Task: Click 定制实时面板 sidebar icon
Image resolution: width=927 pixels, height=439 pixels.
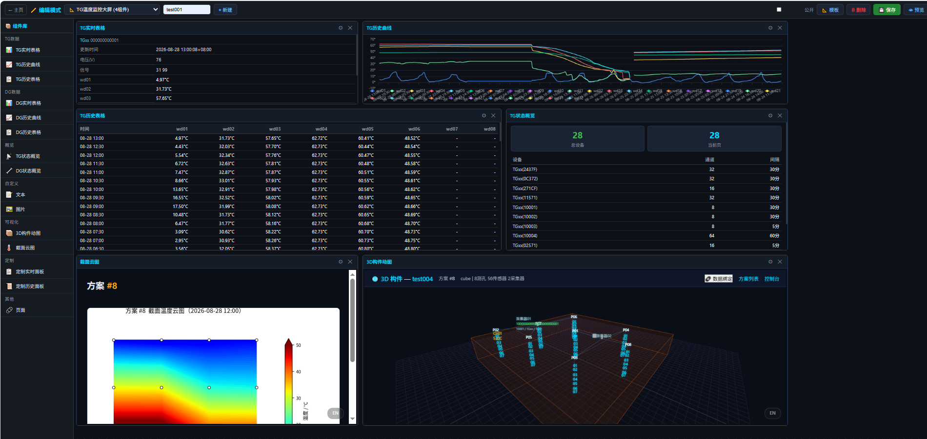Action: tap(9, 272)
